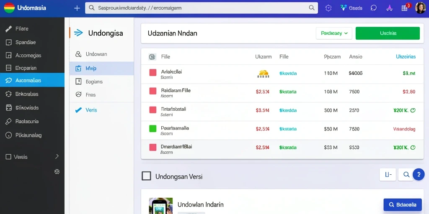Tick the Undongsan Versi checkbox
Screen dimensions: 429x214
pyautogui.click(x=146, y=176)
